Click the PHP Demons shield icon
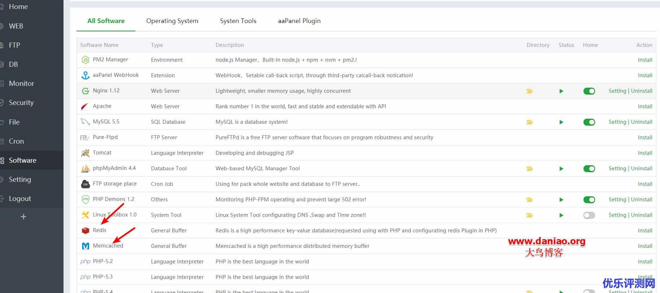 (x=85, y=200)
